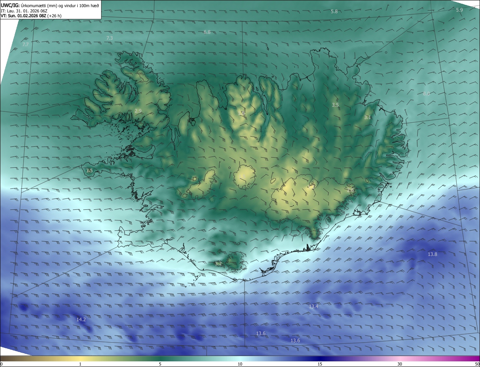Click the 6.8 precipitation value label
The width and height of the screenshot is (480, 367).
[x=207, y=32]
